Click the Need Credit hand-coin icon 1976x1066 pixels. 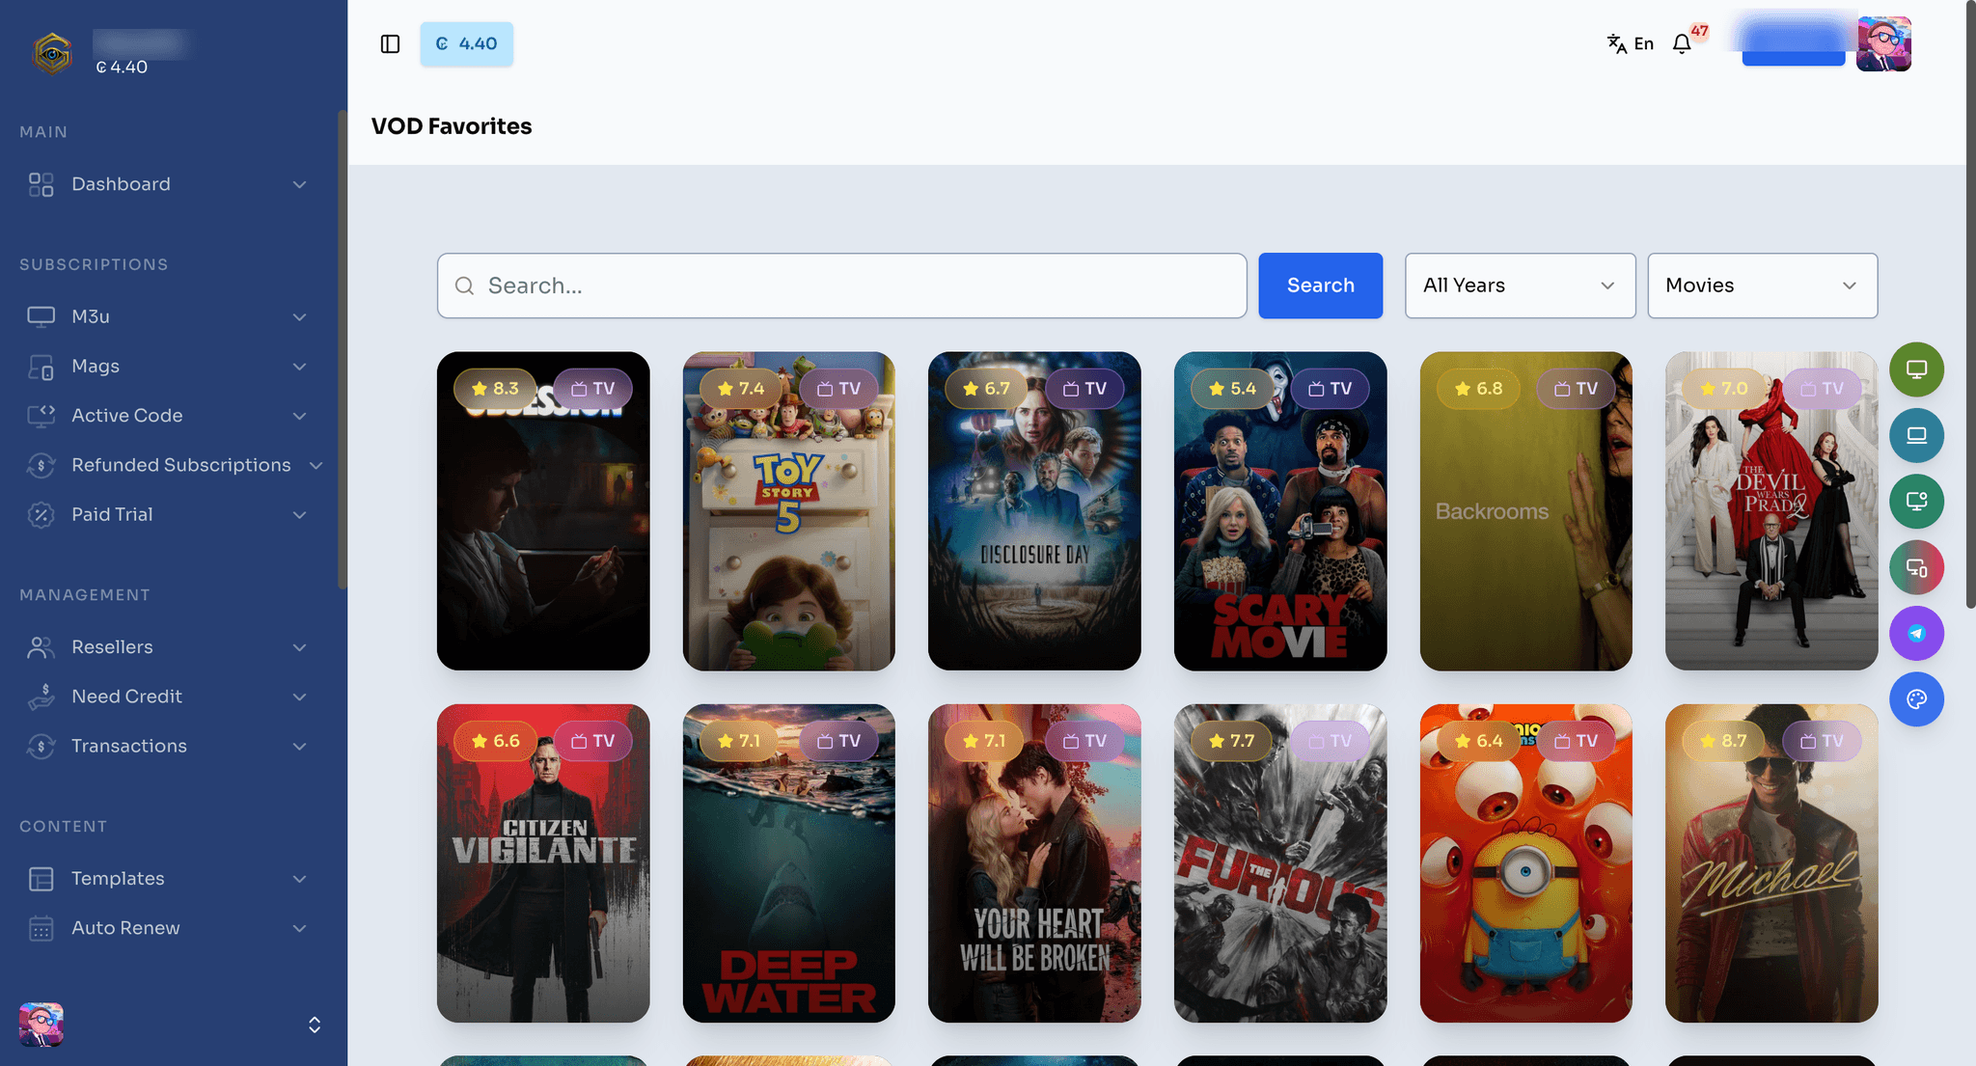pyautogui.click(x=41, y=697)
